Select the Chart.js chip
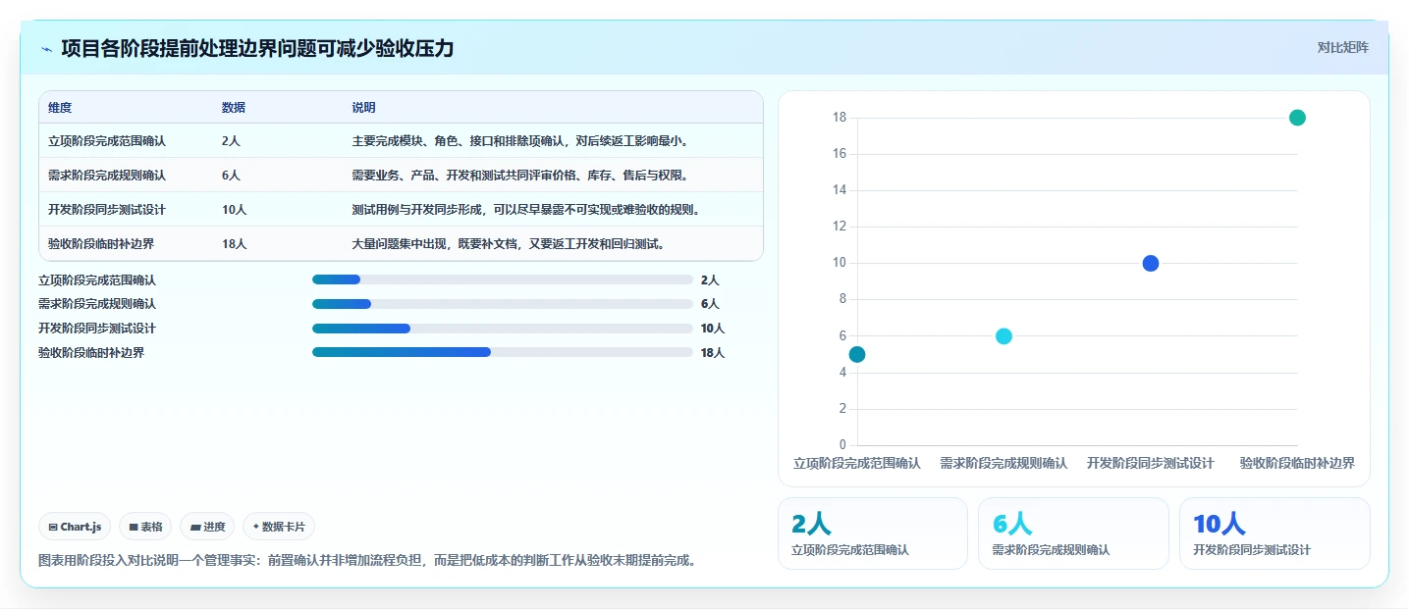The image size is (1409, 609). 75,527
